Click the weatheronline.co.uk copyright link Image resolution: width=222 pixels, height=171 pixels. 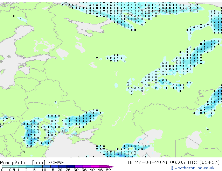tap(192, 168)
